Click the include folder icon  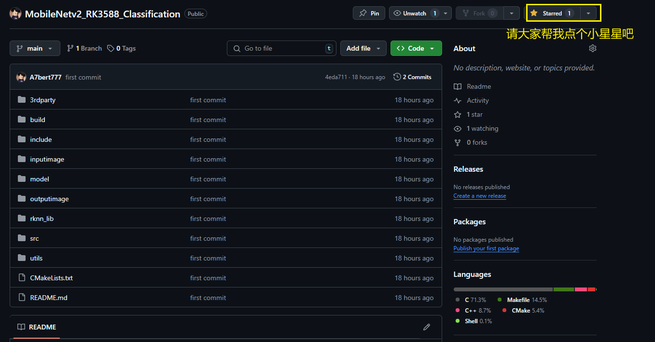pyautogui.click(x=22, y=139)
